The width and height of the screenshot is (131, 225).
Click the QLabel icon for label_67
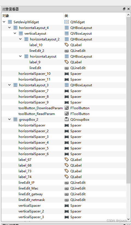tap(66, 160)
